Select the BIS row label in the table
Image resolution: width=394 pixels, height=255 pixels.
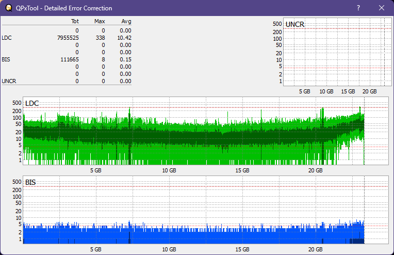click(x=6, y=59)
